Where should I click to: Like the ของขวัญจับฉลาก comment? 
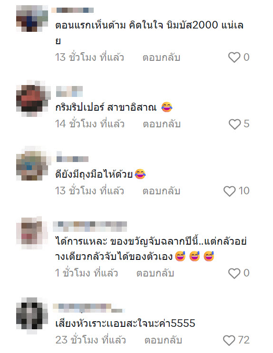(x=234, y=273)
